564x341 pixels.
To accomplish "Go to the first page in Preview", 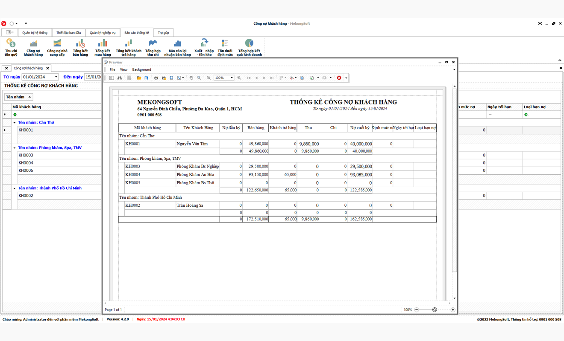I will pos(249,78).
